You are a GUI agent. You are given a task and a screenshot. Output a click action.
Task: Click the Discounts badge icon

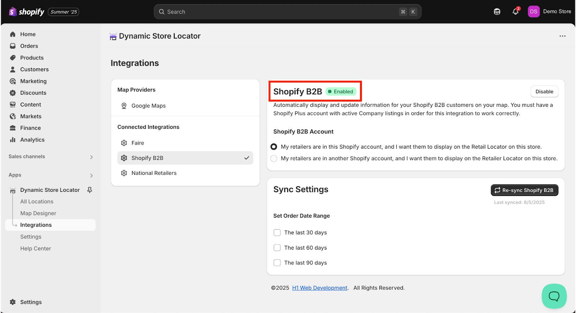pyautogui.click(x=13, y=93)
